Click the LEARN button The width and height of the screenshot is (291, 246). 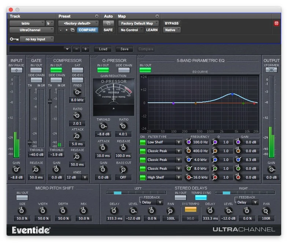[x=152, y=30]
